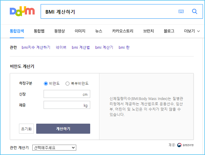
Task: Open the 선택해주세요 related calculator dropdown
Action: tap(54, 148)
